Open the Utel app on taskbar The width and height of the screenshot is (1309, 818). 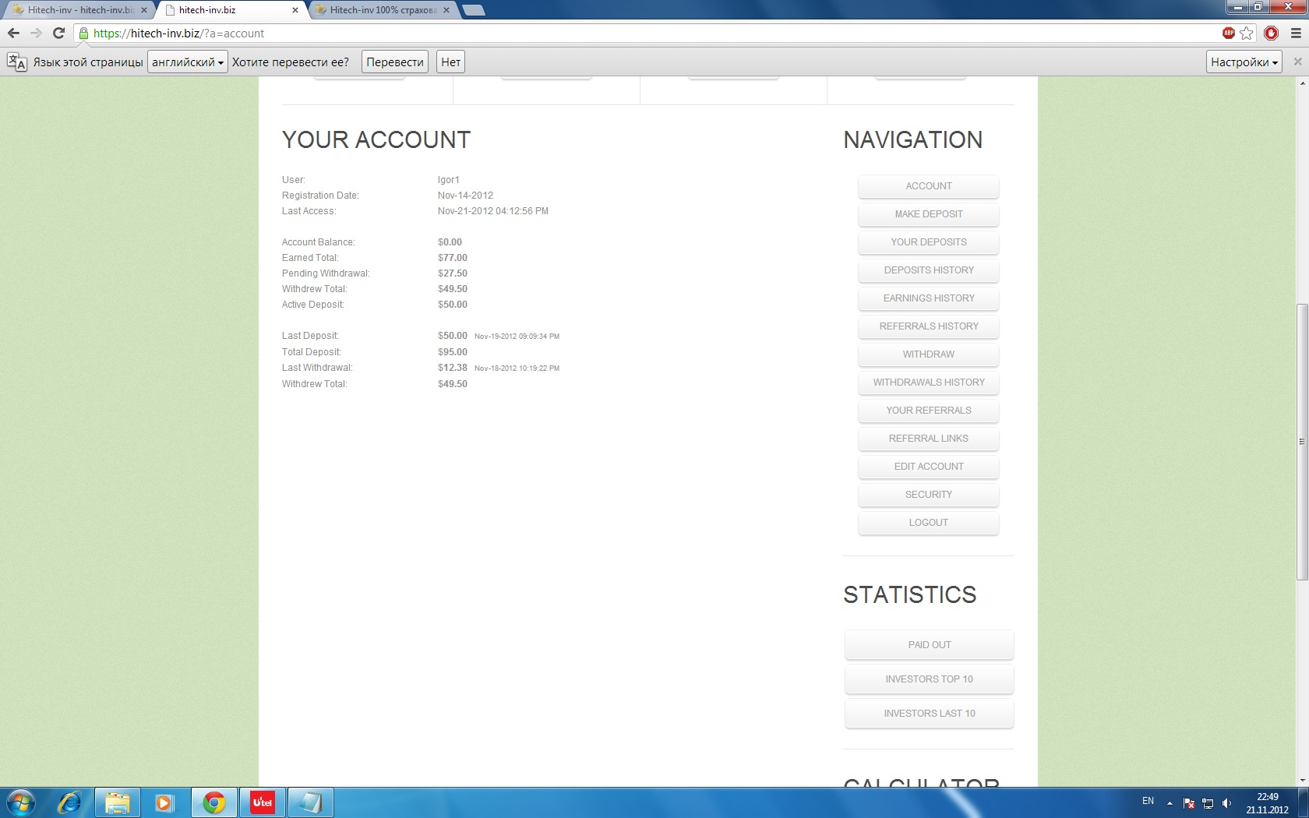(x=263, y=802)
